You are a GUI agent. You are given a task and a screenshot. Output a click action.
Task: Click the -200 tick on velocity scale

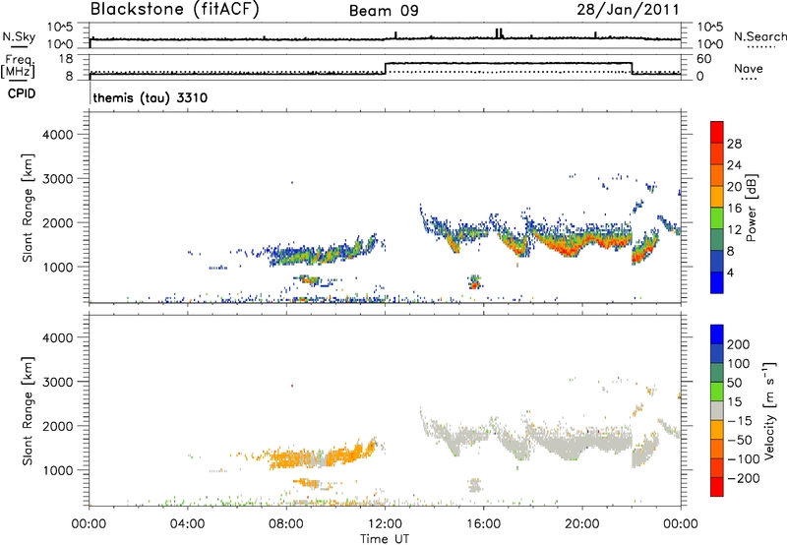coord(744,478)
